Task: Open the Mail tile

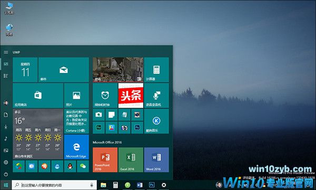Action: (x=64, y=70)
